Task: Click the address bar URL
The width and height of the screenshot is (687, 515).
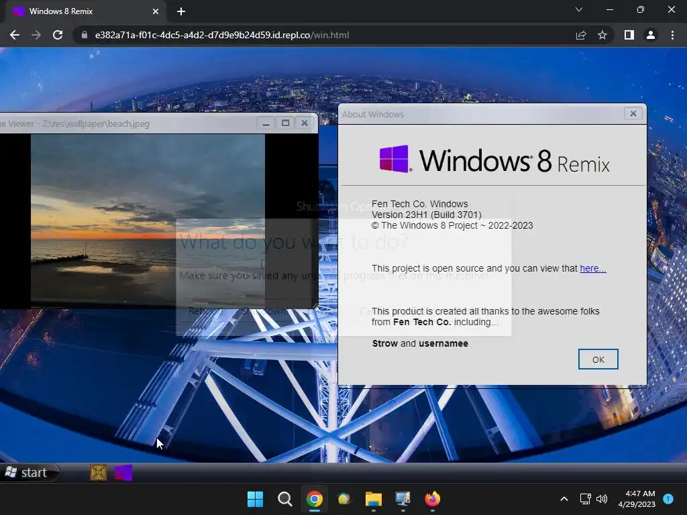Action: click(221, 35)
